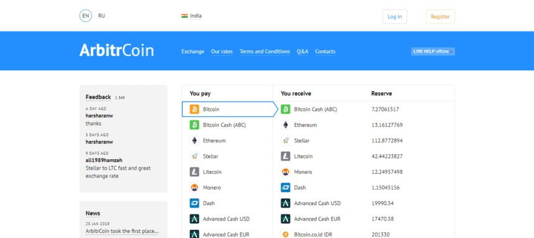Viewport: 534px width, 238px height.
Task: Click Monero icon in You receive column
Action: (x=286, y=172)
